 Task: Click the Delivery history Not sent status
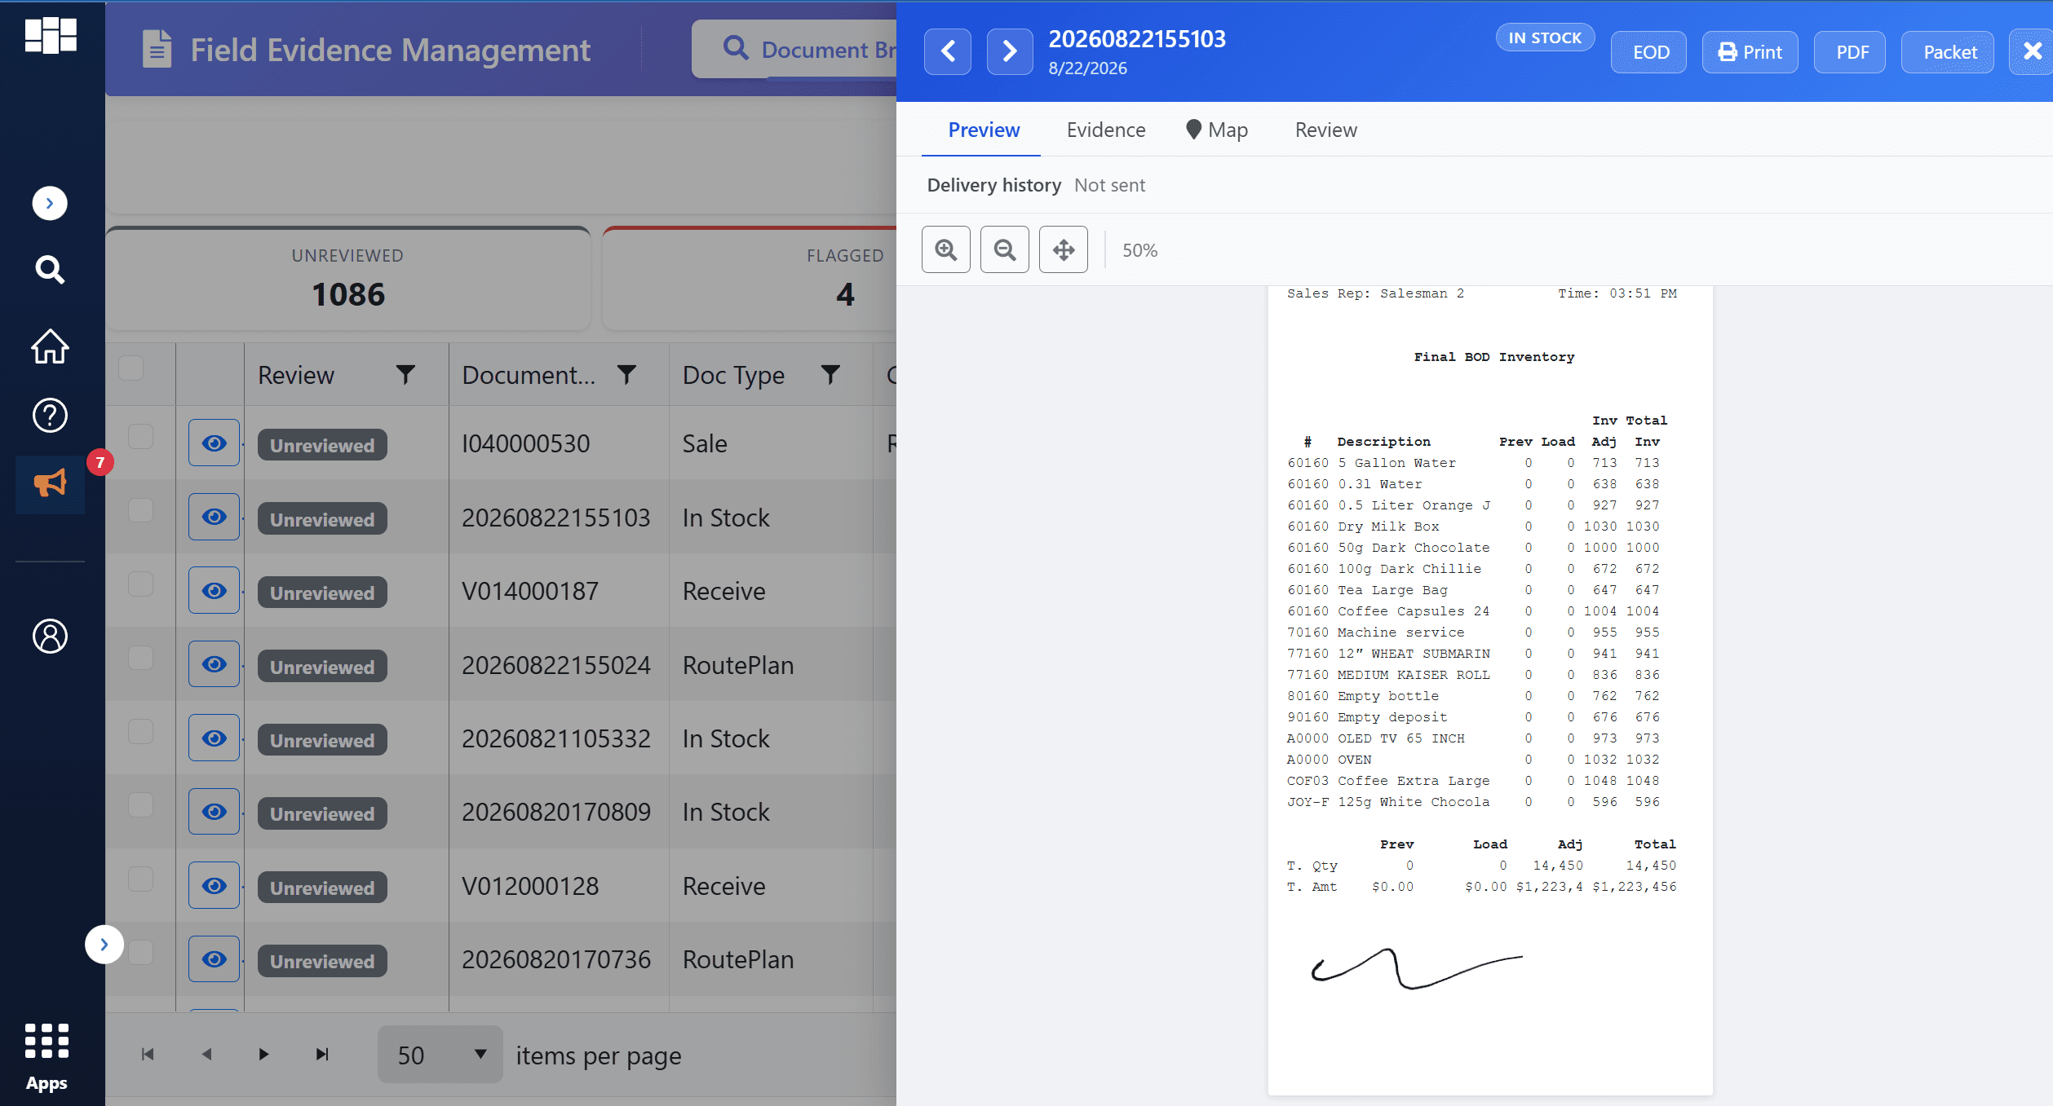click(1109, 185)
